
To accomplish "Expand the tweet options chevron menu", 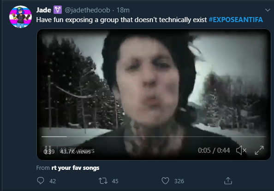I will (x=268, y=10).
